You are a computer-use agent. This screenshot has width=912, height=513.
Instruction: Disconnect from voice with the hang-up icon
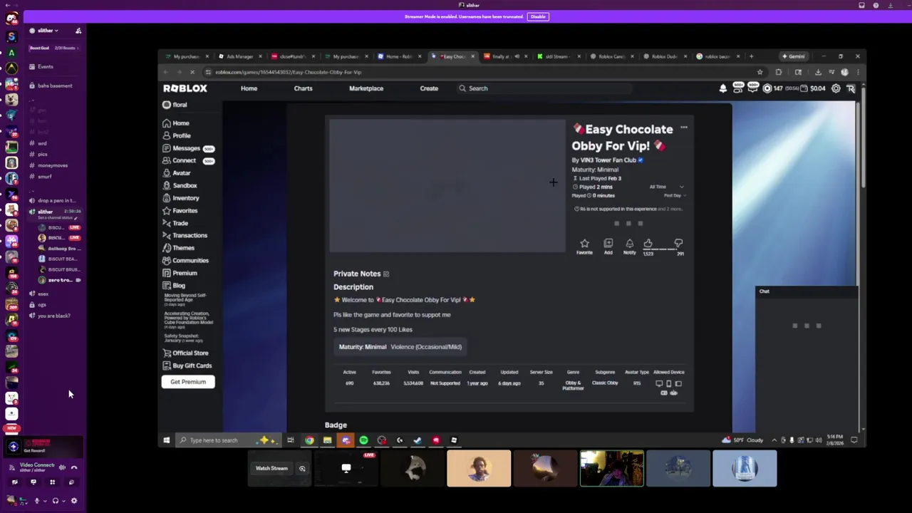[74, 467]
